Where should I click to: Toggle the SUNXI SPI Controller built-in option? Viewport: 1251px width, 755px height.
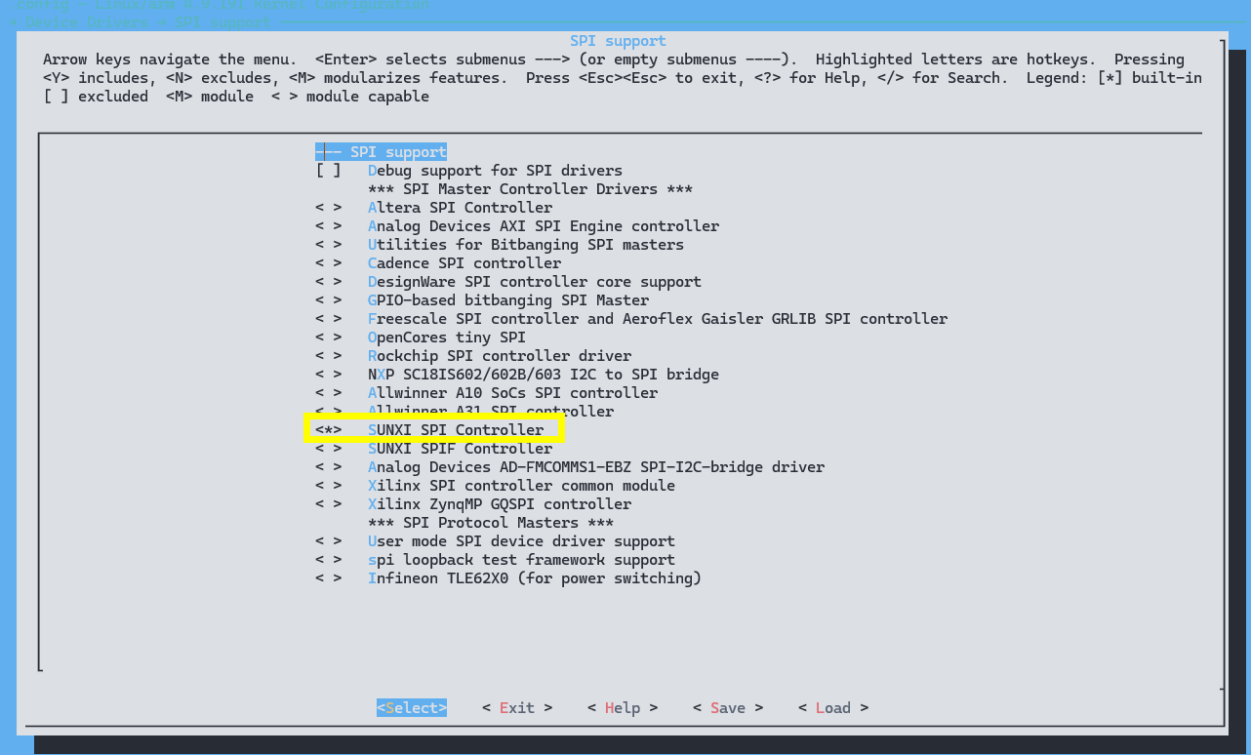(x=328, y=430)
